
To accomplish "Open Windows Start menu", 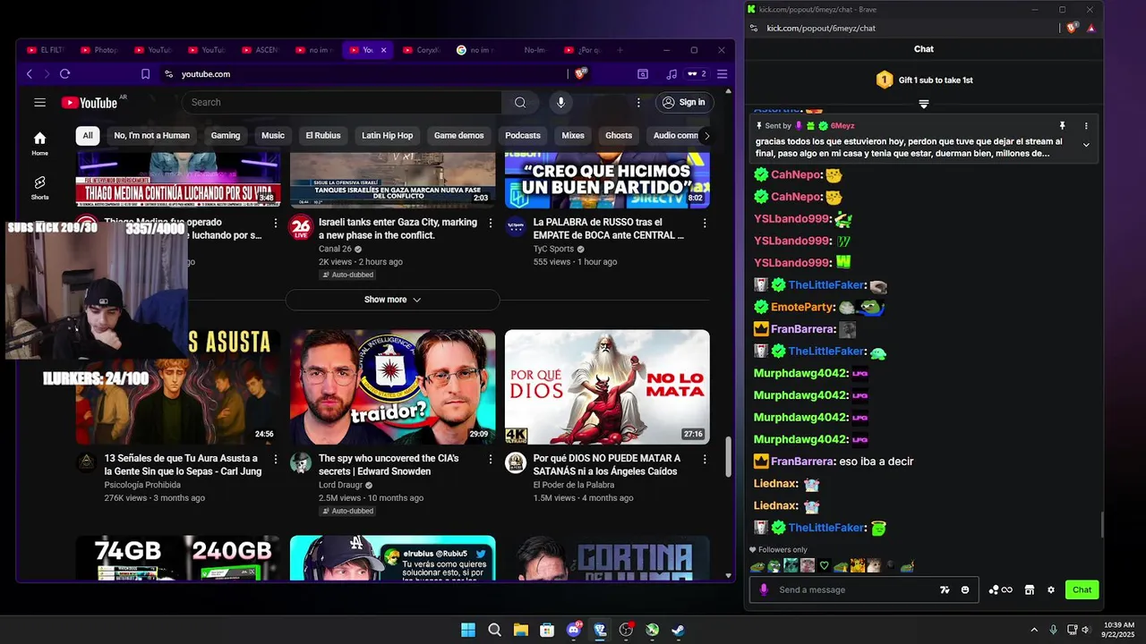I will coord(467,630).
